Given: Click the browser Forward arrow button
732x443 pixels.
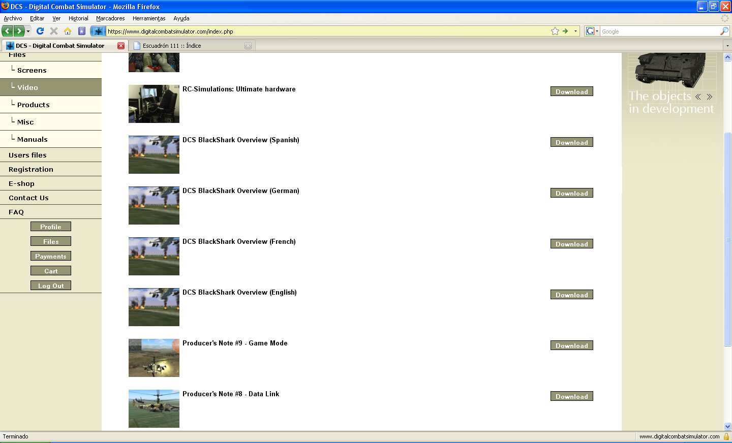Looking at the screenshot, I should pyautogui.click(x=19, y=31).
